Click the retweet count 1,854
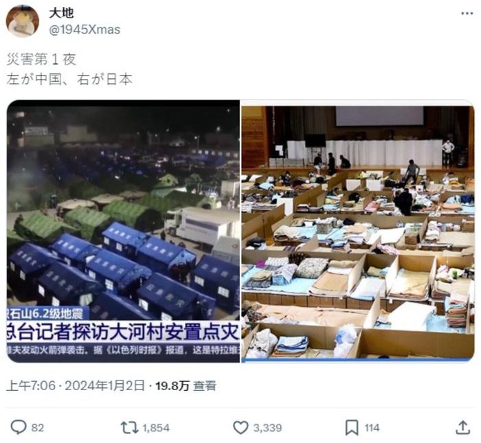481x443 pixels. tap(156, 428)
